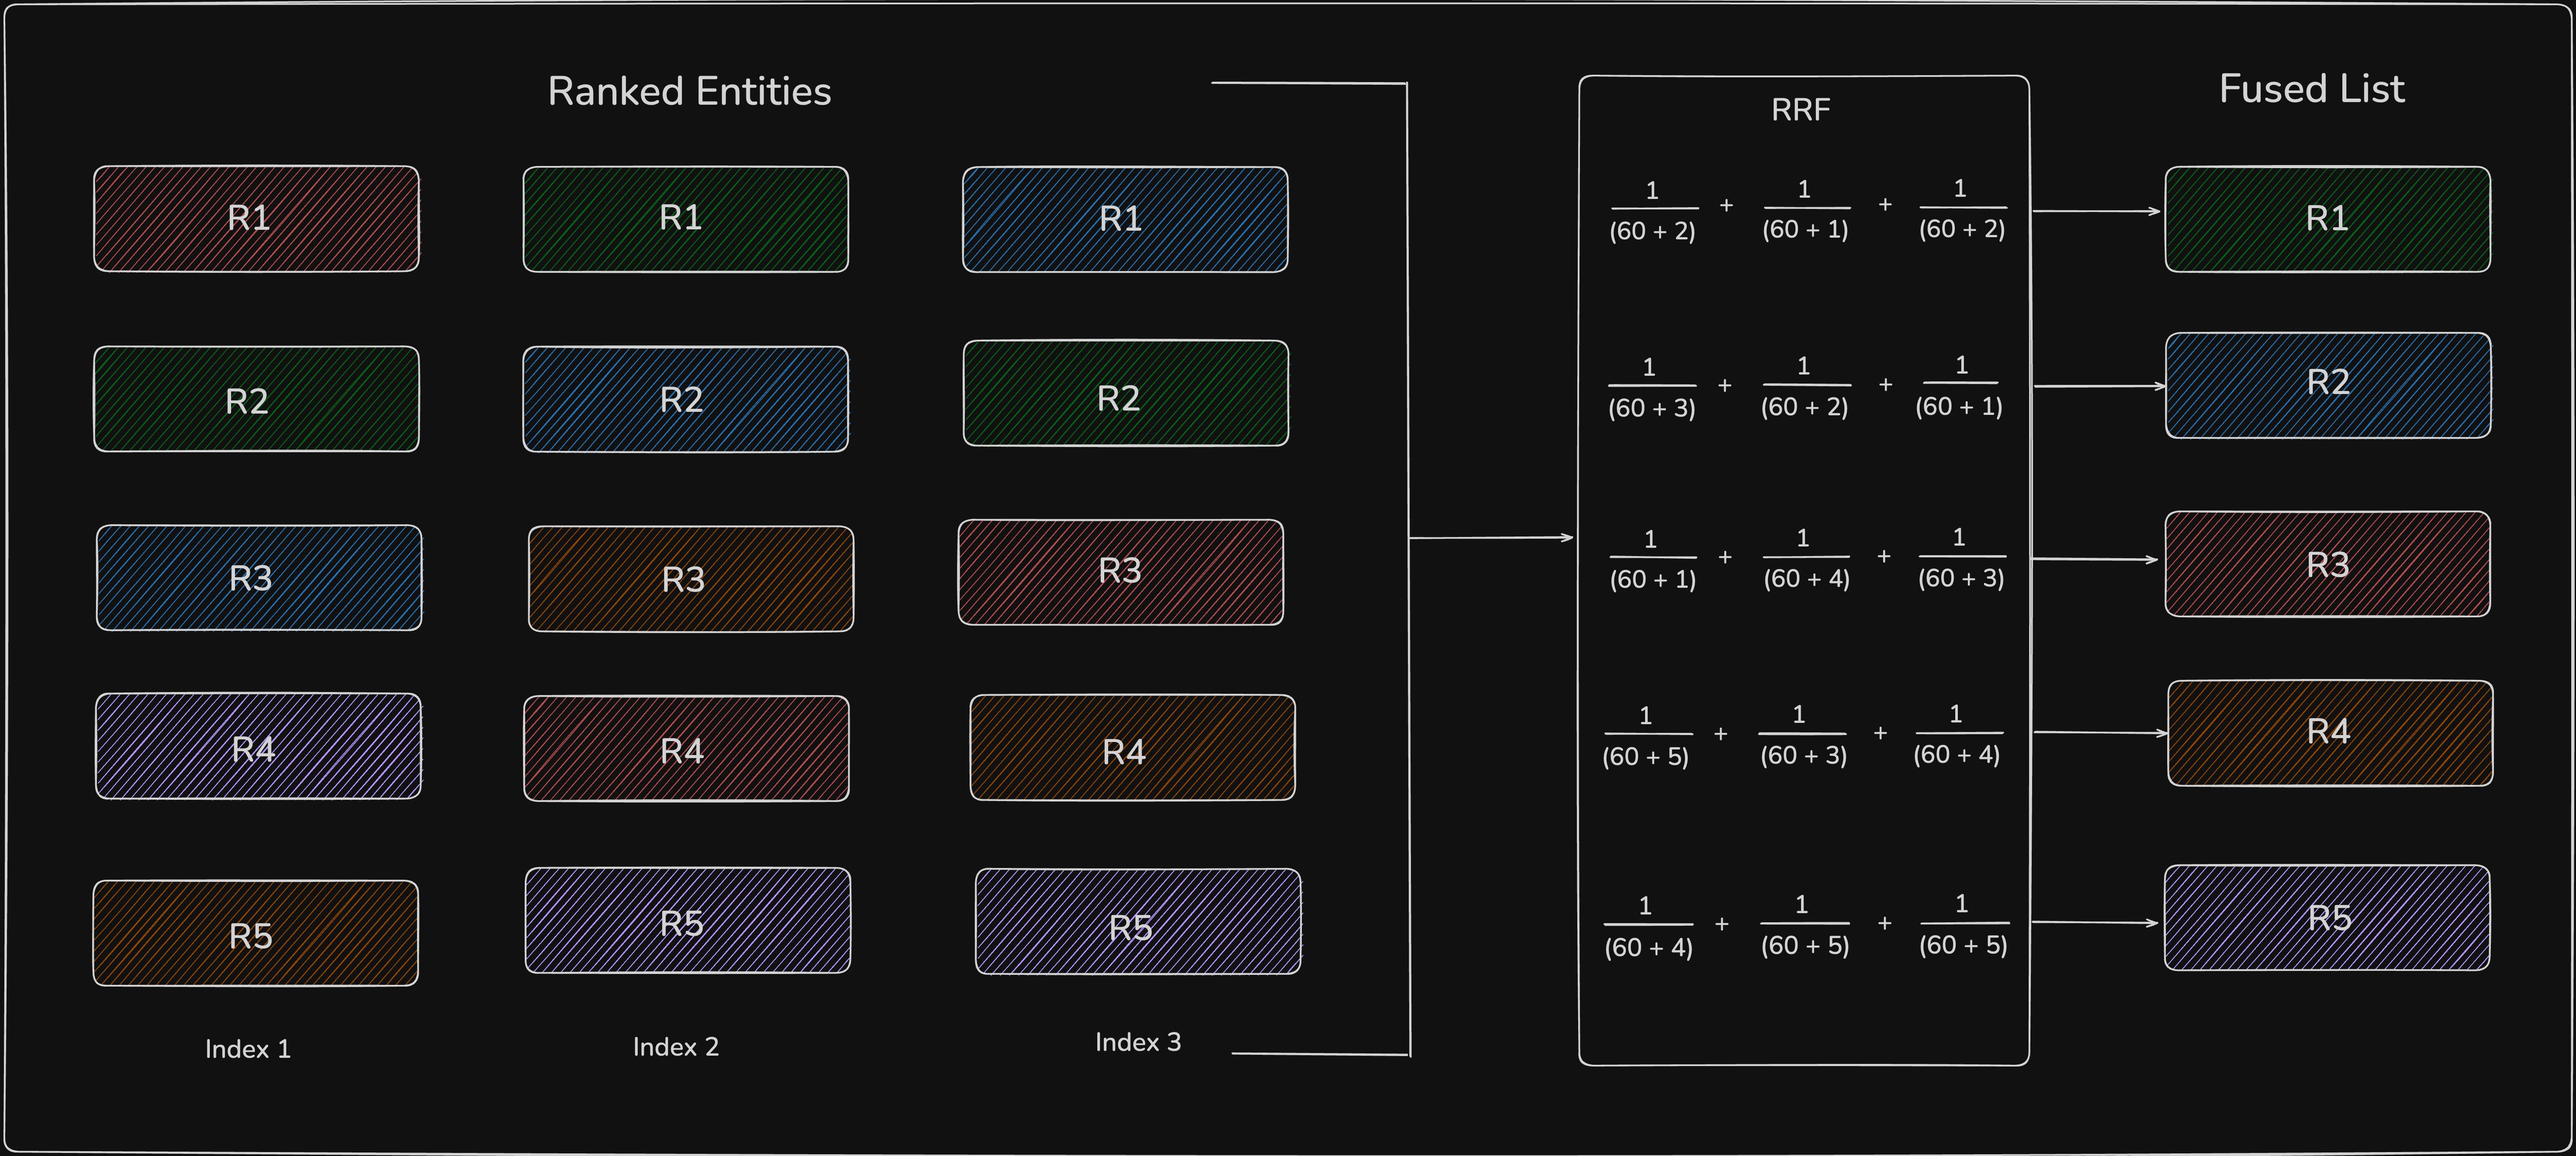The width and height of the screenshot is (2576, 1156).
Task: Click the (60 + 1) term in the fused R1 formula row
Action: coord(1805,230)
